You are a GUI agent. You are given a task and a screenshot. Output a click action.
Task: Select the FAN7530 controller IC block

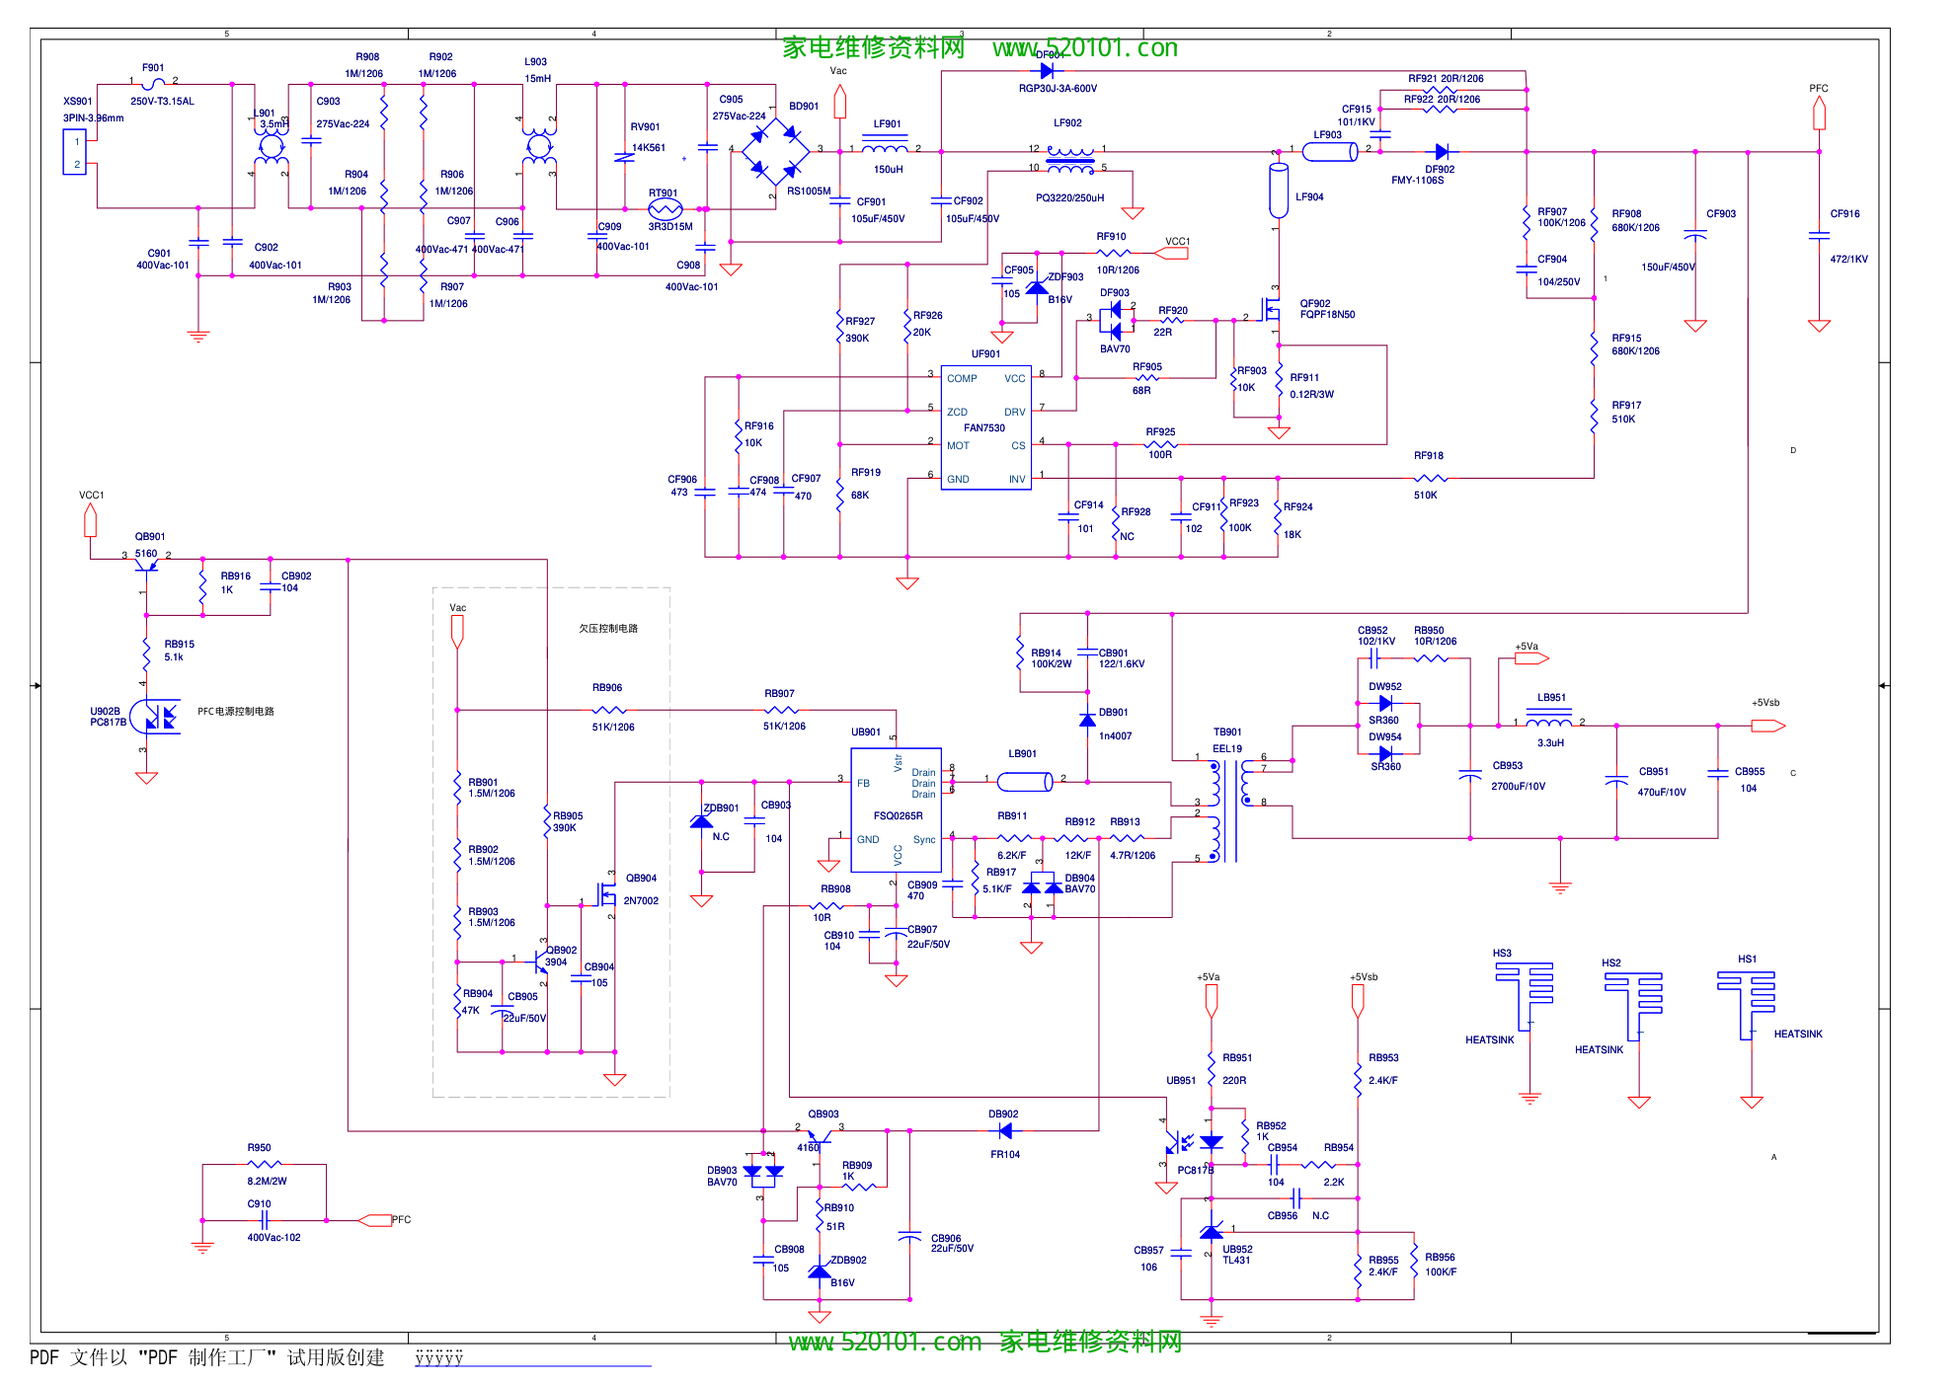[985, 427]
